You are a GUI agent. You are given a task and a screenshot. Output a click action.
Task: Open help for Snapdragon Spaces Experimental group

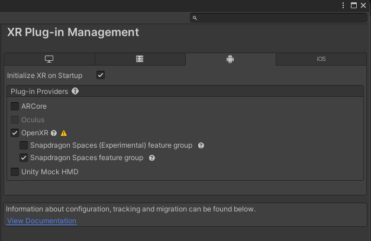(x=201, y=145)
